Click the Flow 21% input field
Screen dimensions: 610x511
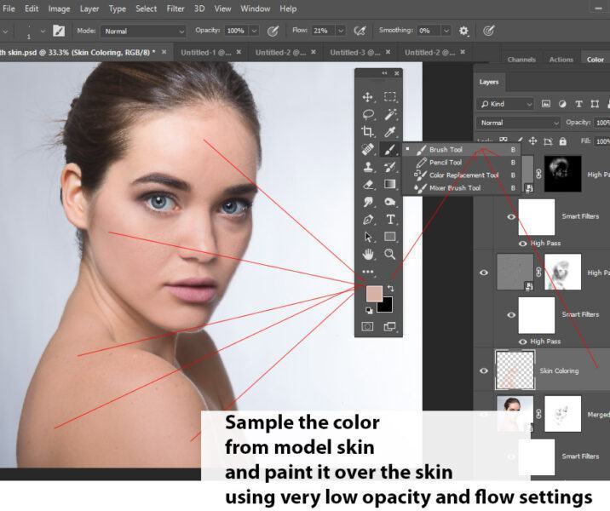click(x=322, y=31)
